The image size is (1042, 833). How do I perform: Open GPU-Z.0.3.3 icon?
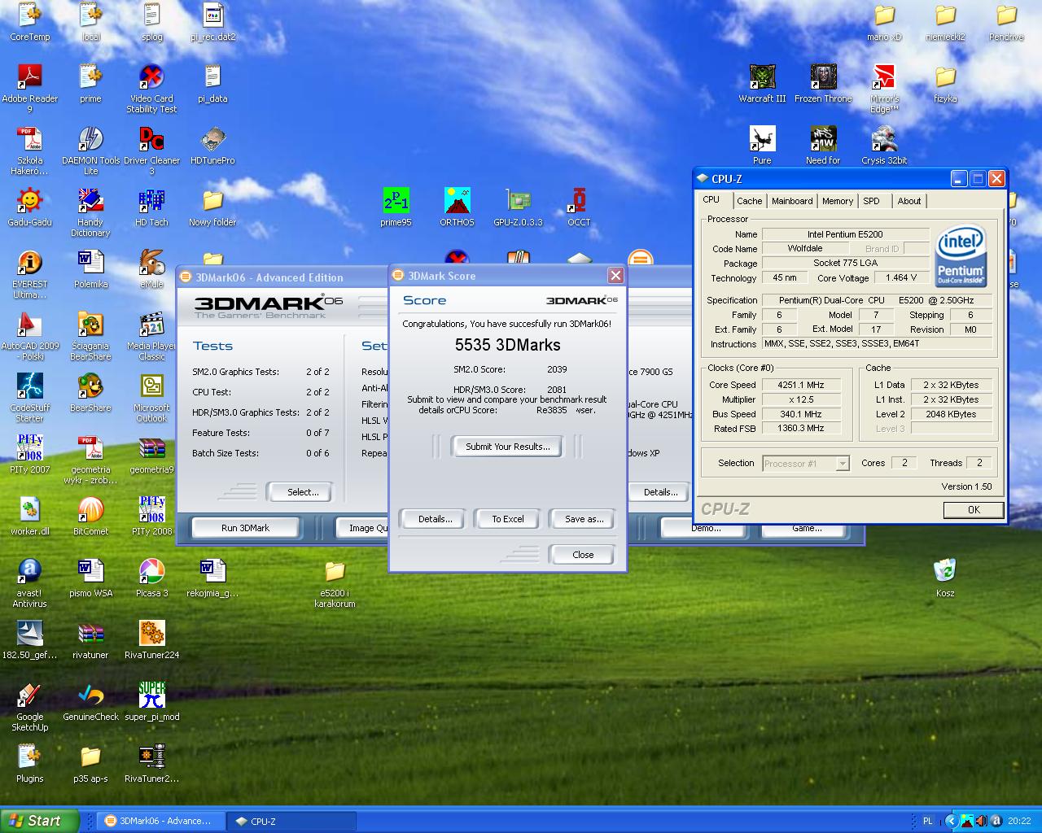pyautogui.click(x=518, y=207)
